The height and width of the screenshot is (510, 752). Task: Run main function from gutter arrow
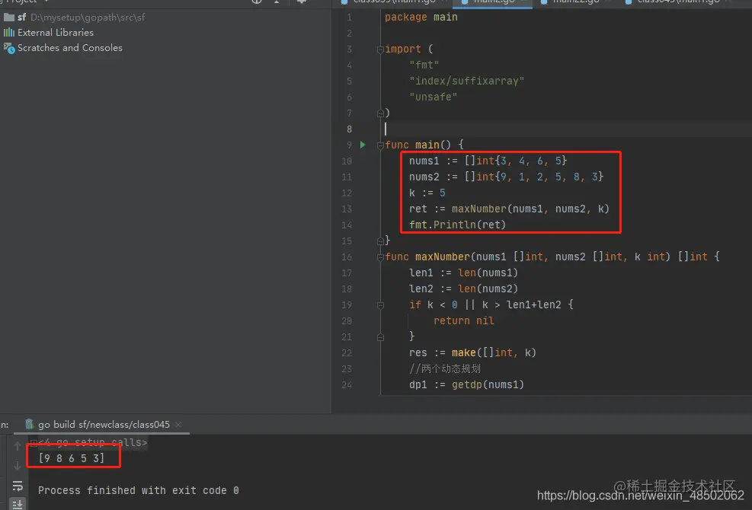pyautogui.click(x=363, y=145)
